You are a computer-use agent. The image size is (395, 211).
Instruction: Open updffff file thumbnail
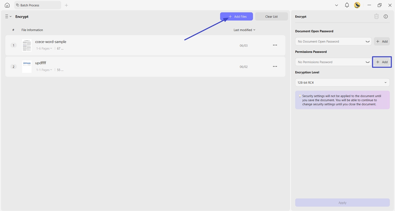point(27,66)
